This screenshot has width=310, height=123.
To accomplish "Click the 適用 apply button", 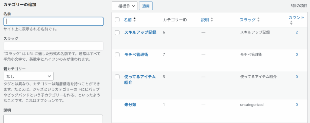I will point(146,6).
